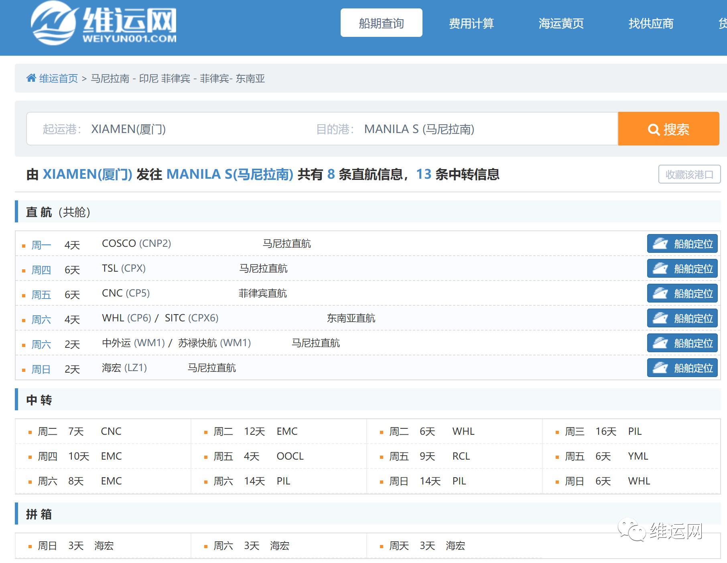This screenshot has width=727, height=563.
Task: Click ship icon in the WHL (CP6) row
Action: [x=660, y=318]
